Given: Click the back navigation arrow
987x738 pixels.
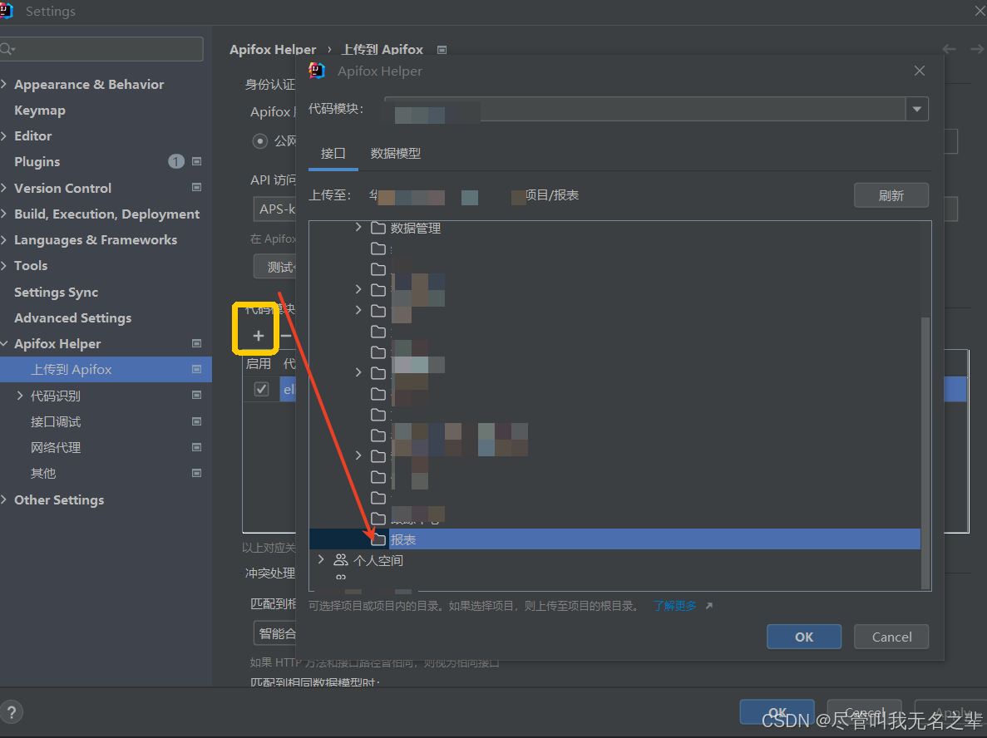Looking at the screenshot, I should click(x=950, y=49).
